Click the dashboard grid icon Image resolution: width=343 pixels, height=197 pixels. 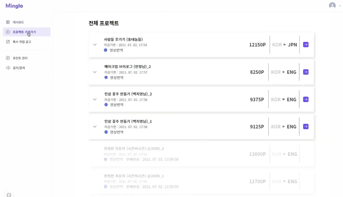coord(8,22)
